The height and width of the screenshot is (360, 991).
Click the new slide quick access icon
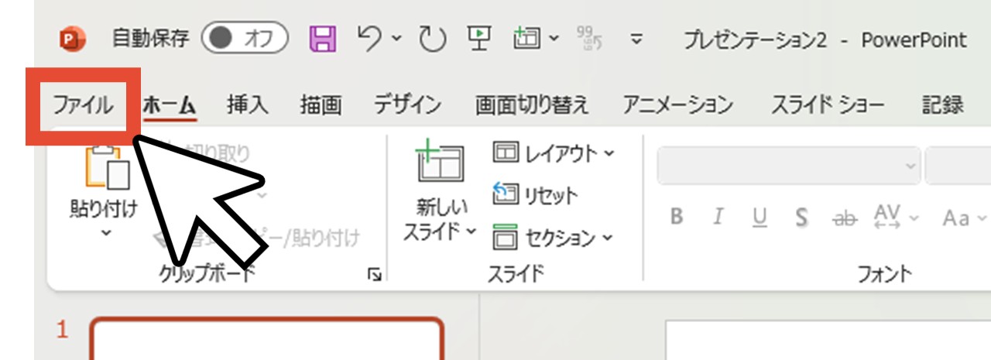click(527, 38)
